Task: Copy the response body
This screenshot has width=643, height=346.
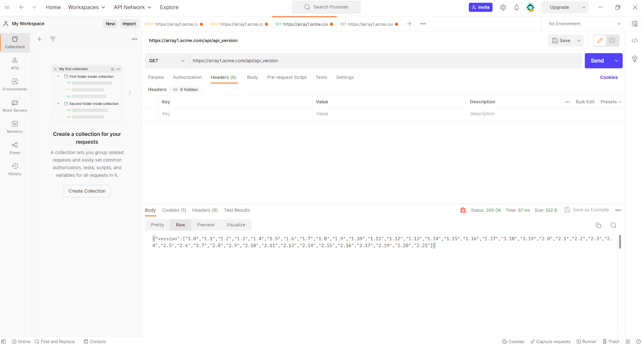Action: pos(598,225)
